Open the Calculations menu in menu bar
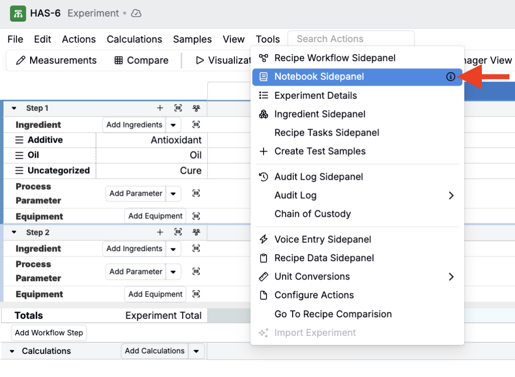The width and height of the screenshot is (515, 377). (134, 39)
